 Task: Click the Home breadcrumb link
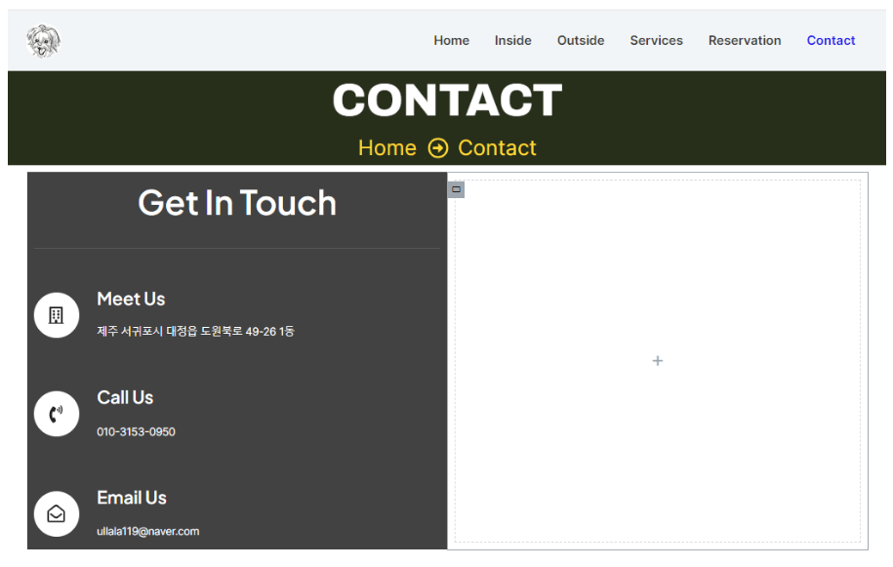386,148
